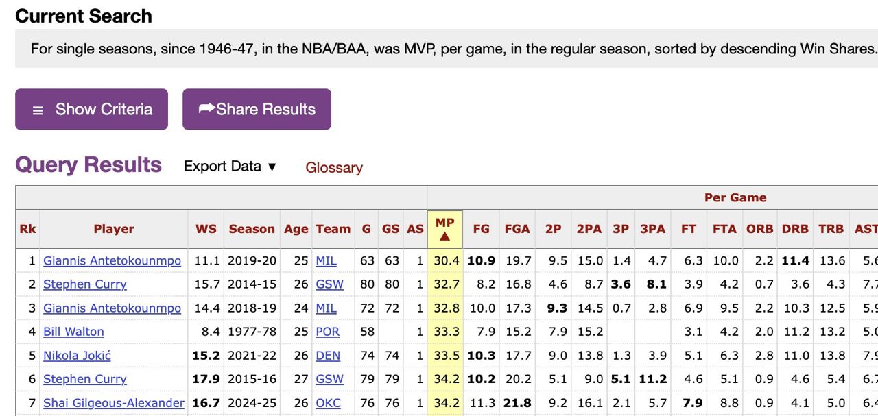Open Giannis Antetokounmpo's player page

113,260
